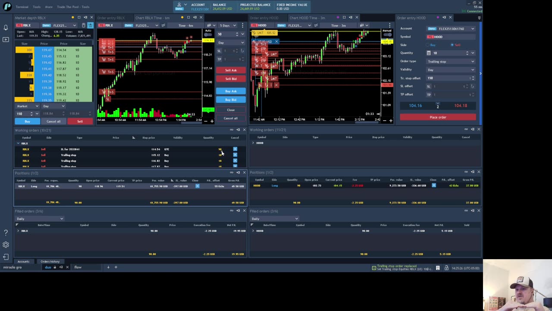Open the RBLX chart three-dot menu
552x311 pixels.
[x=243, y=25]
